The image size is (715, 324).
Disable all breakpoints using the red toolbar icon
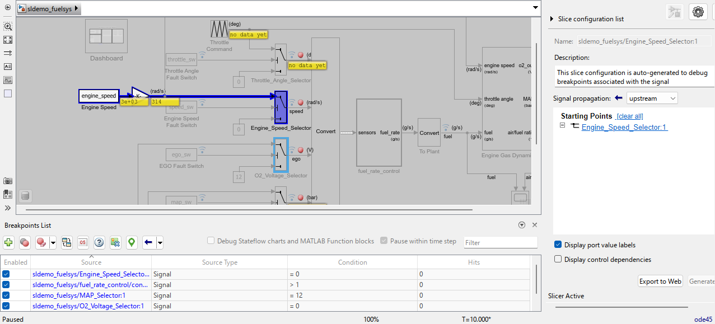pyautogui.click(x=25, y=242)
